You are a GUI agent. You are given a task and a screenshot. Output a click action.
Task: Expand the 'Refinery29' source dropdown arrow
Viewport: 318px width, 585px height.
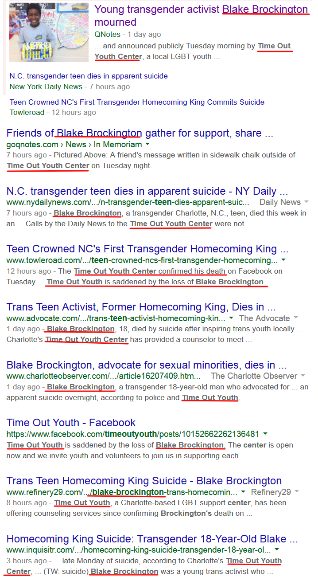(296, 492)
